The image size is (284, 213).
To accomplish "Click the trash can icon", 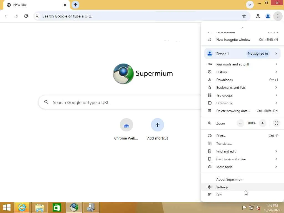I will 210,111.
